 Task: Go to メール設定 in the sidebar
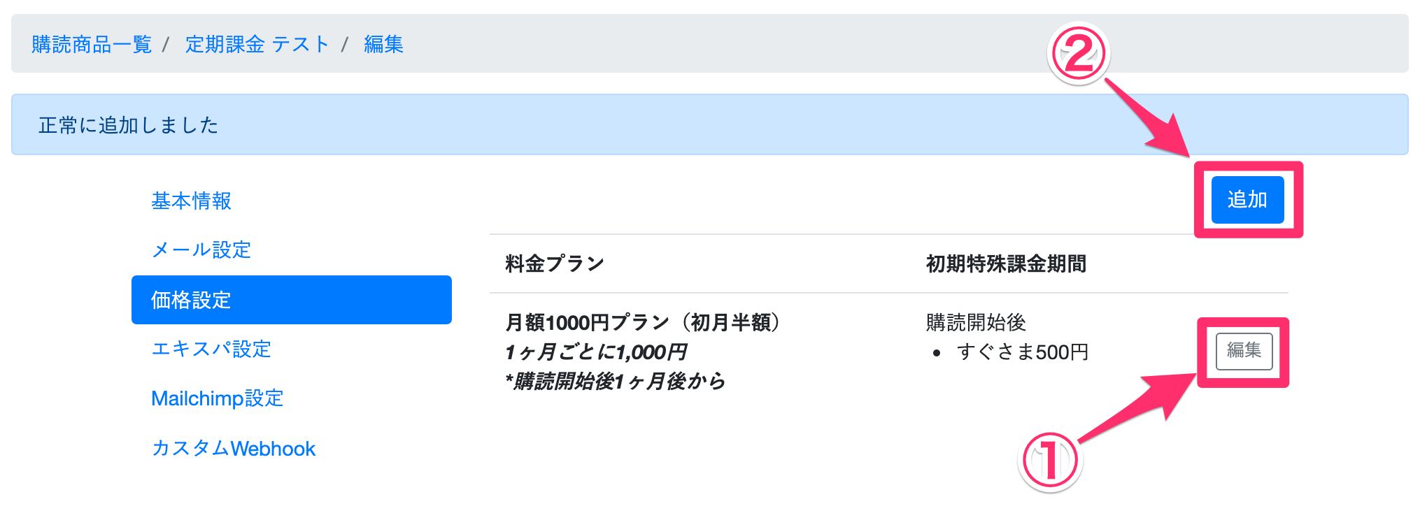pyautogui.click(x=201, y=250)
